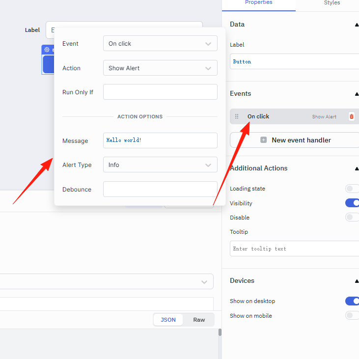Click the Tooltip label
The height and width of the screenshot is (359, 359).
pyautogui.click(x=239, y=232)
